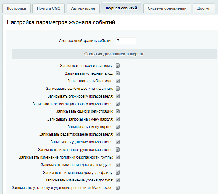The width and height of the screenshot is (218, 194).
Task: Open the Почта и СМС tab
Action: click(x=48, y=8)
